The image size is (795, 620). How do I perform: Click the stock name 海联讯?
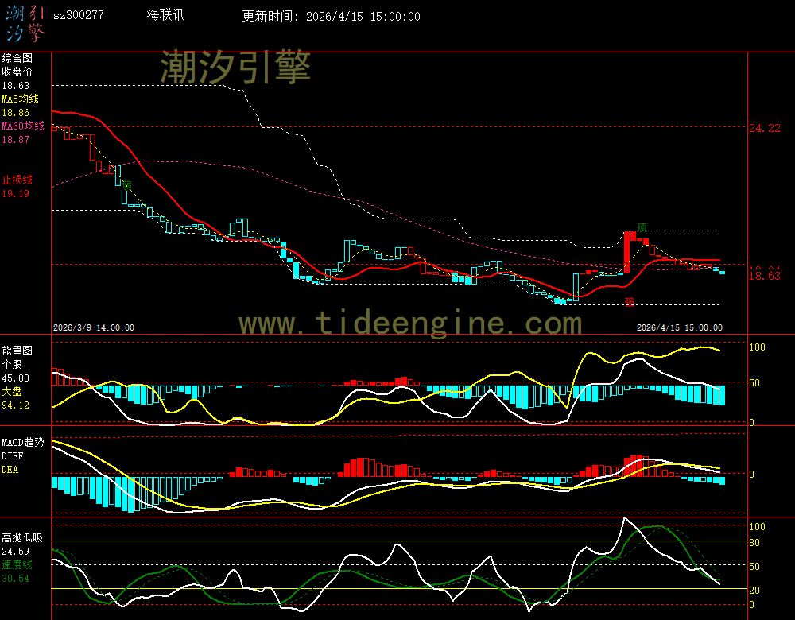165,15
